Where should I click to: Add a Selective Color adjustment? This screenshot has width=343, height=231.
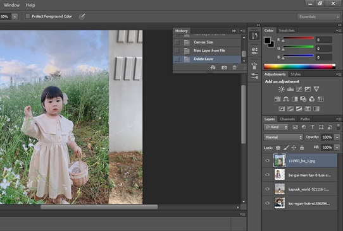click(308, 109)
